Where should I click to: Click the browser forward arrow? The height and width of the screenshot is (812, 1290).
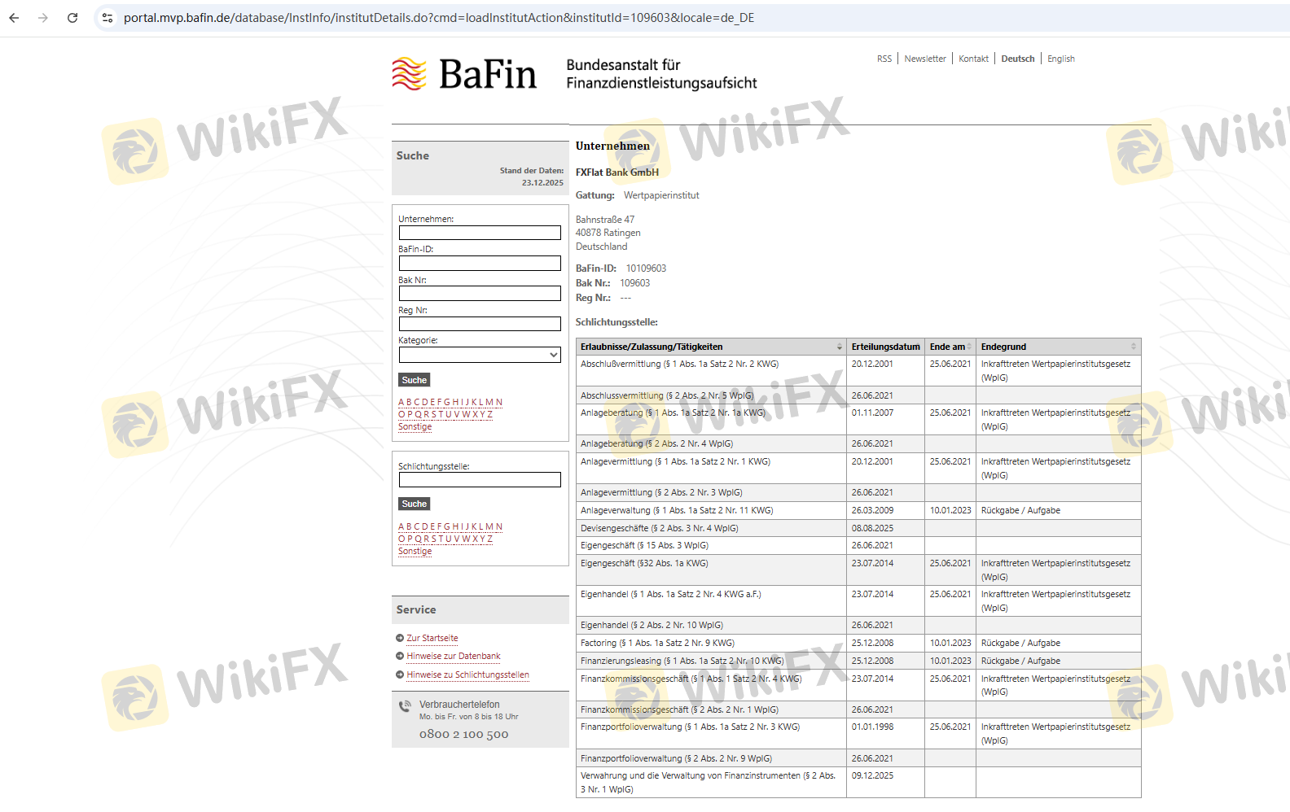click(43, 18)
